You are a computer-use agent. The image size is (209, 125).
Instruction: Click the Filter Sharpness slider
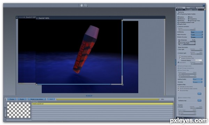tap(187, 41)
